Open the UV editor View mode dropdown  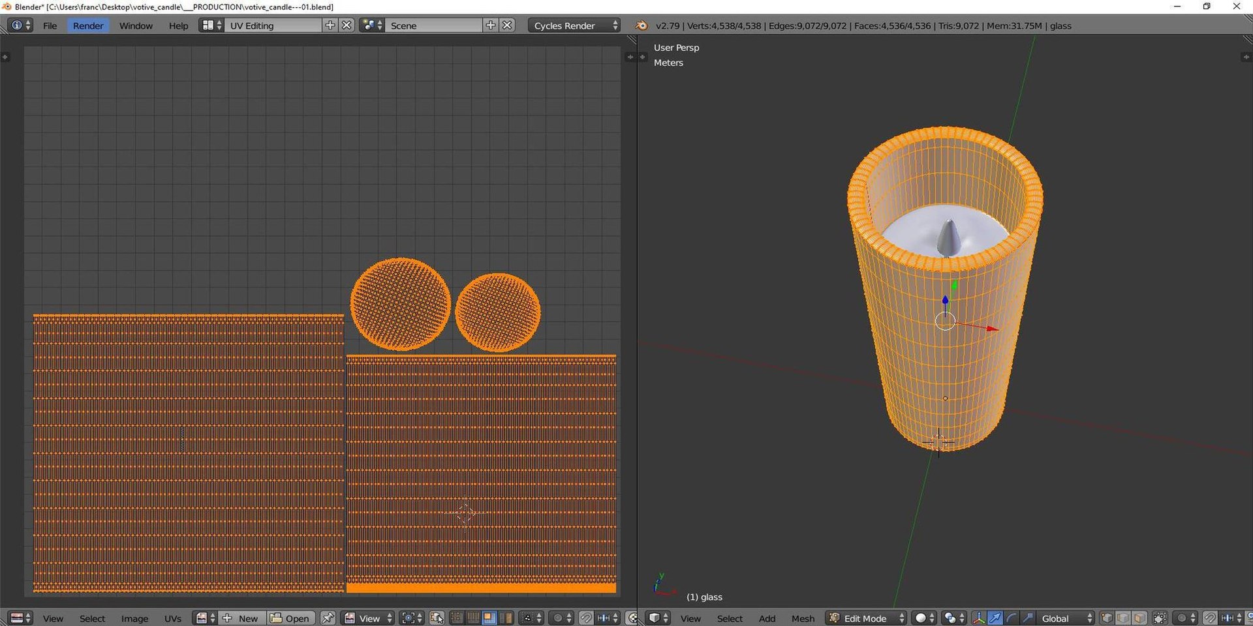pyautogui.click(x=369, y=618)
